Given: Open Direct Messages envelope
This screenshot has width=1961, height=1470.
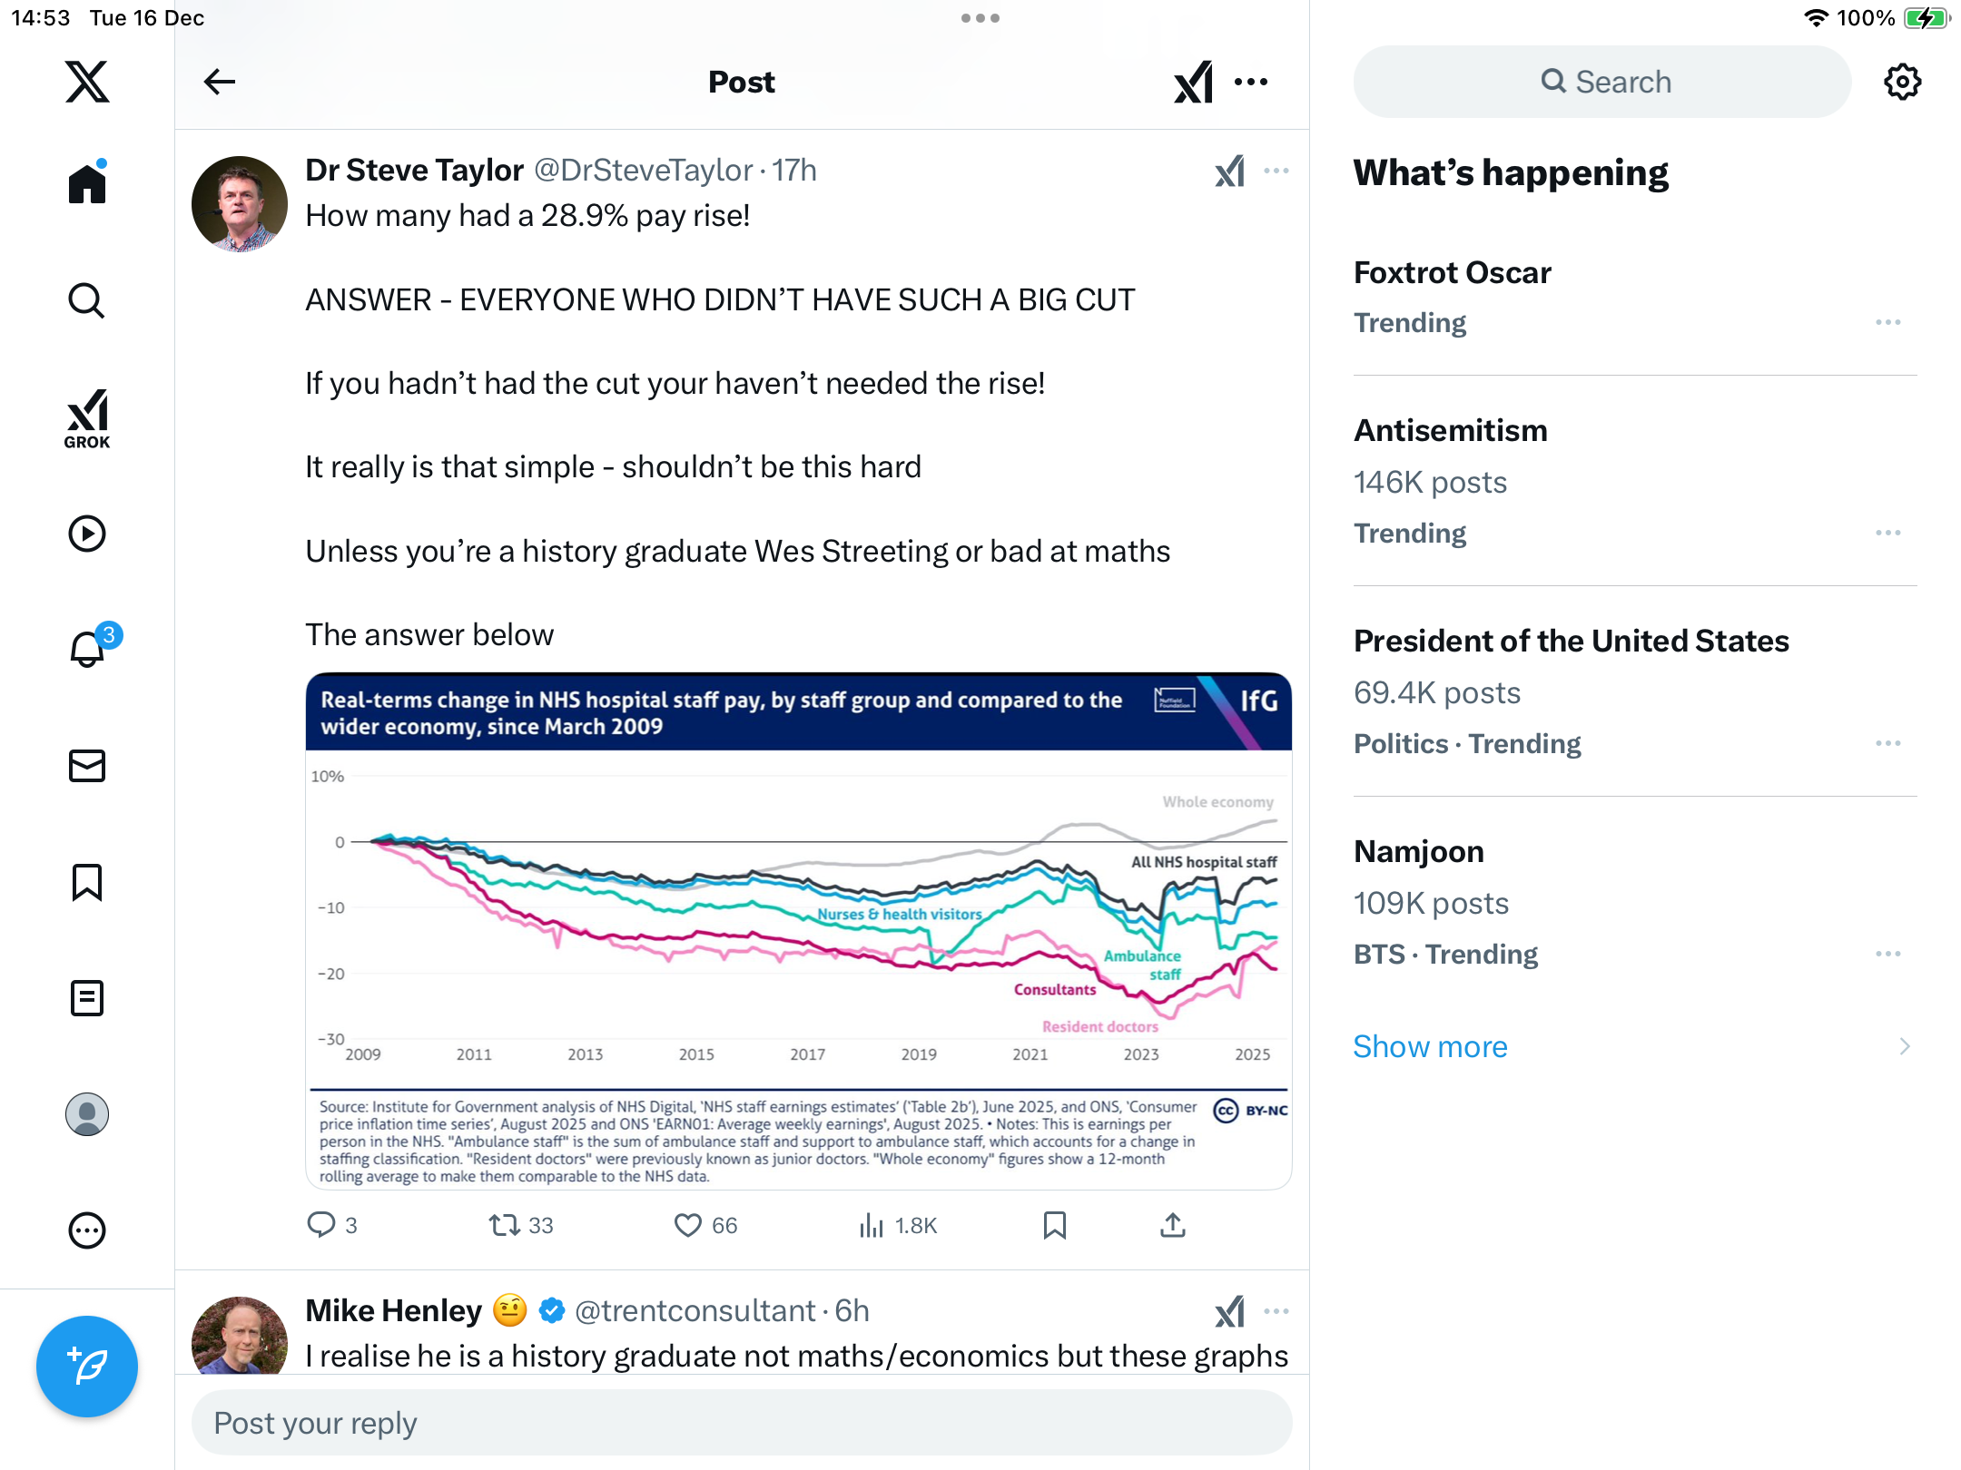Looking at the screenshot, I should [x=87, y=766].
